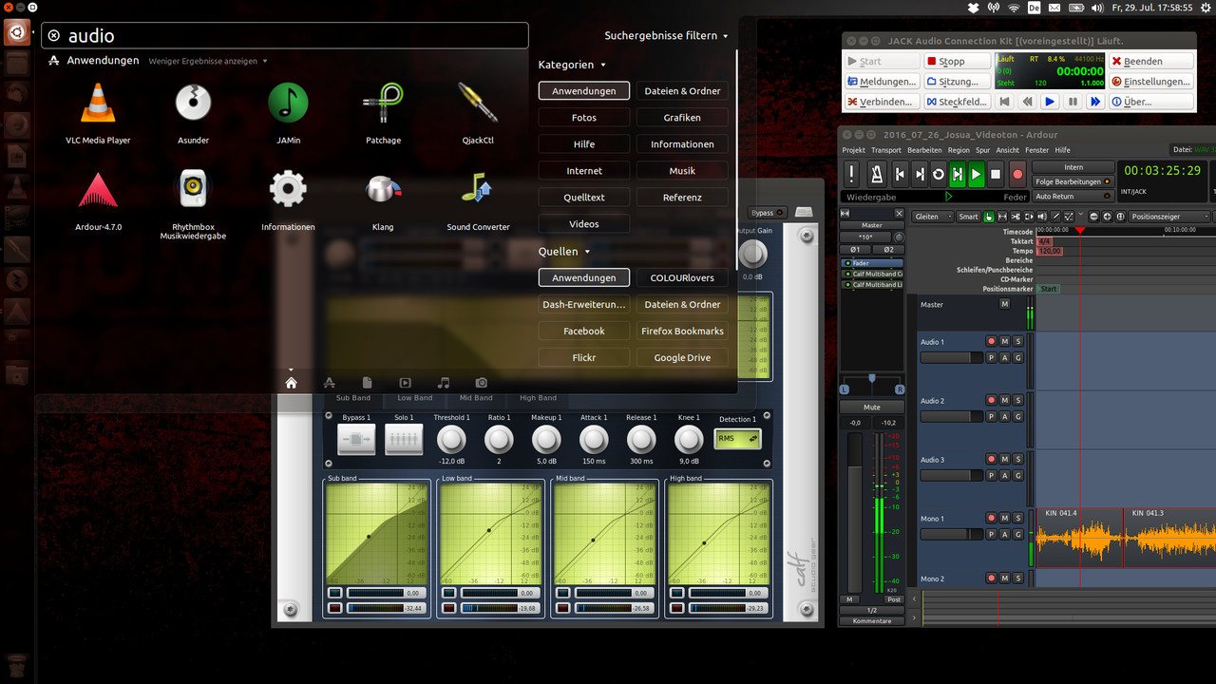1216x684 pixels.
Task: Expand the Suchergebnisse filtern dropdown
Action: tap(666, 36)
